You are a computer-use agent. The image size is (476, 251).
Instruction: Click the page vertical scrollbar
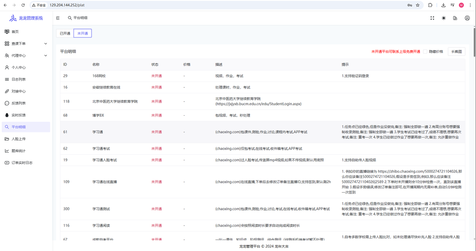[x=474, y=42]
